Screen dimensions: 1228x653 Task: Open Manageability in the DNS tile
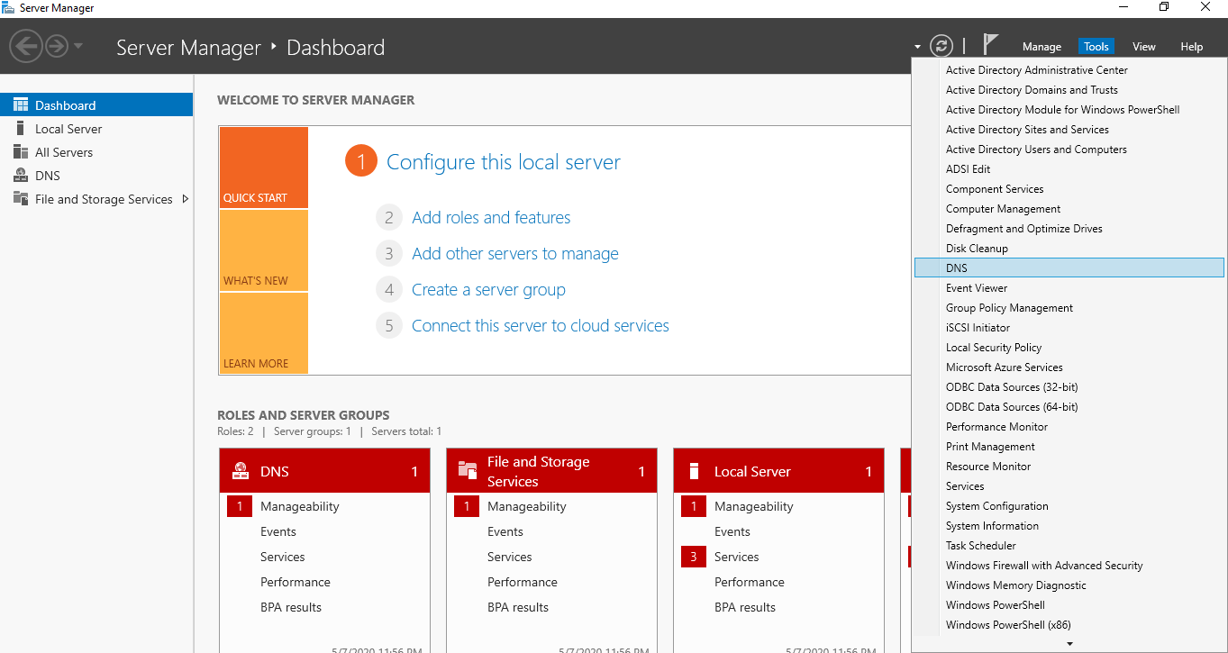click(300, 506)
